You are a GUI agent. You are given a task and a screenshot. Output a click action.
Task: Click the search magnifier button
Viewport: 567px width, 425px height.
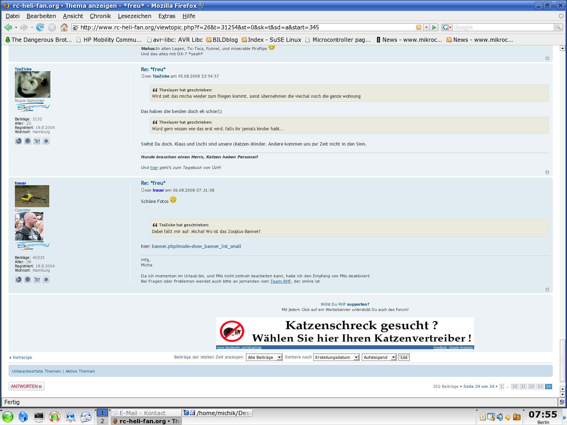click(x=558, y=27)
